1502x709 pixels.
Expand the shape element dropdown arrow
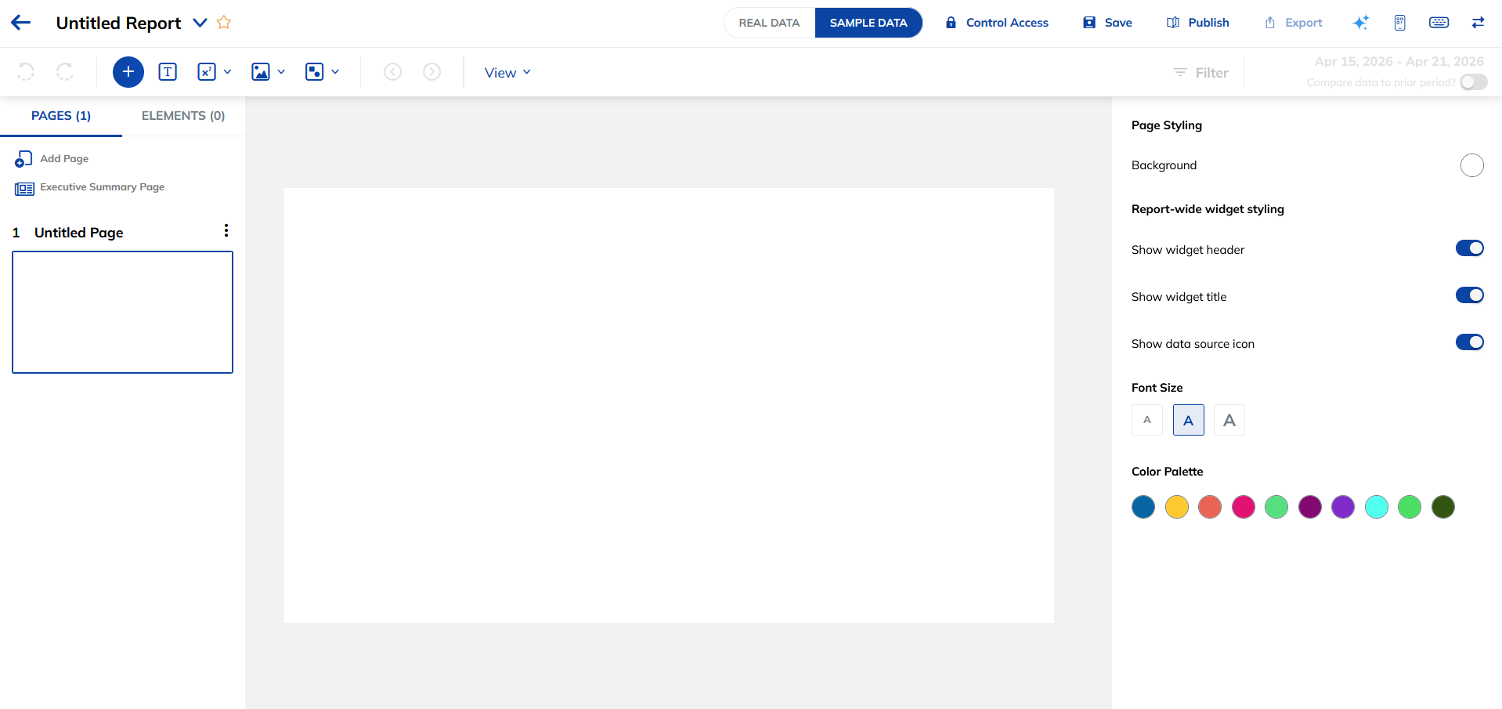336,72
